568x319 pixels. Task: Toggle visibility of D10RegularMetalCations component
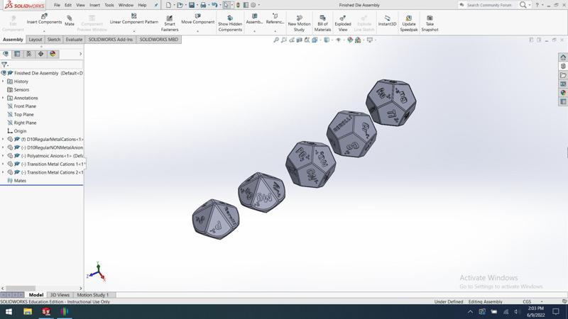[10, 139]
